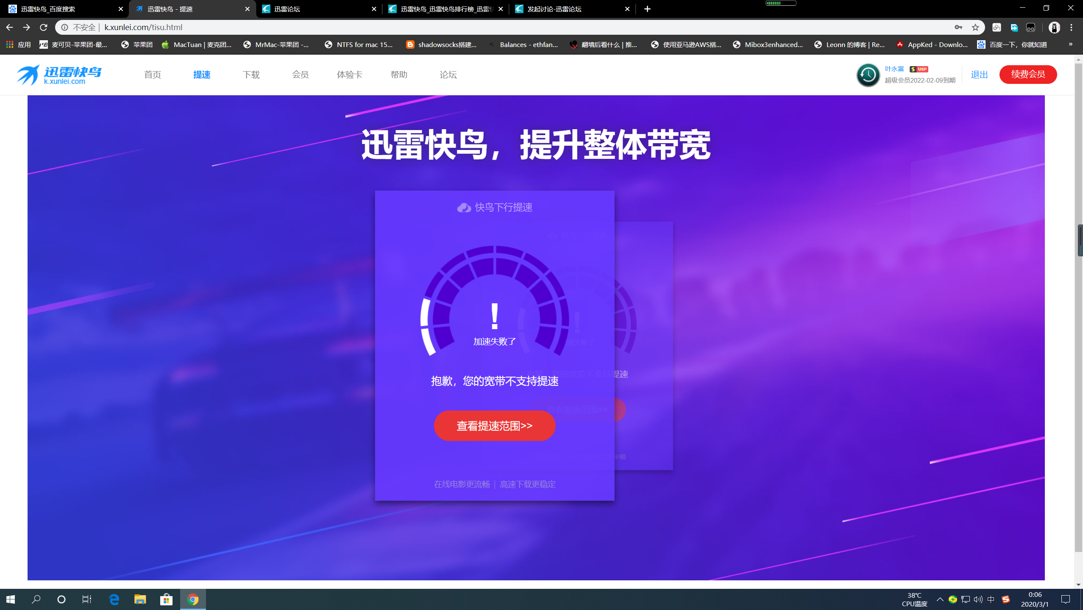Click the Chrome taskbar icon
Screen dimensions: 1083x610
coord(193,599)
